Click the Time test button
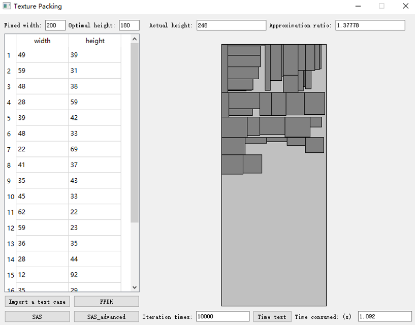Image resolution: width=415 pixels, height=325 pixels. [272, 317]
